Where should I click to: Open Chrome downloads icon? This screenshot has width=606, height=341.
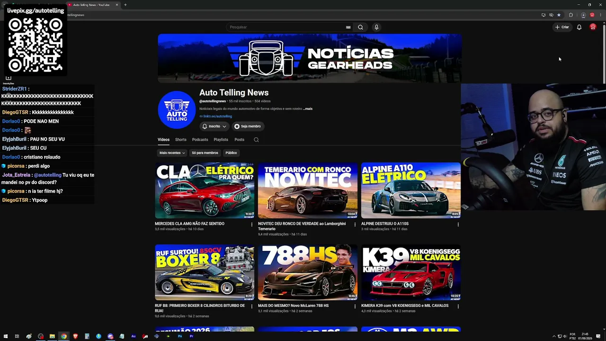coord(583,15)
